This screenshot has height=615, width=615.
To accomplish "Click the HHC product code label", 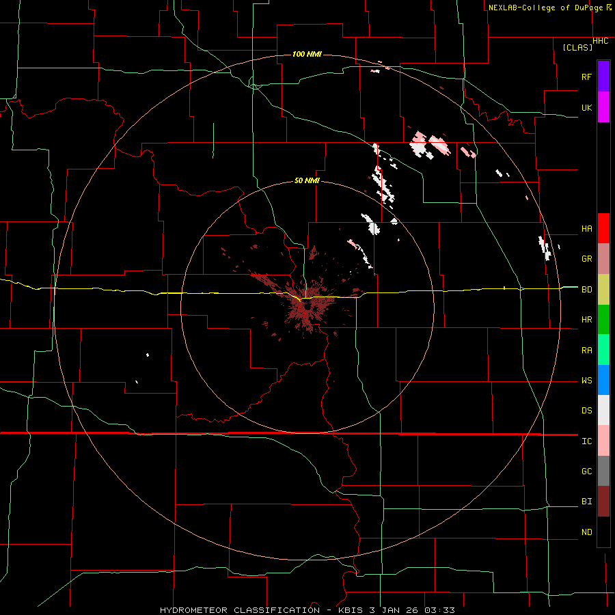I will (601, 41).
